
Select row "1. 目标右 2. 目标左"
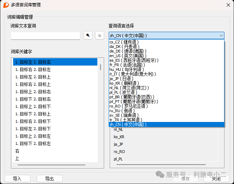tap(55, 69)
